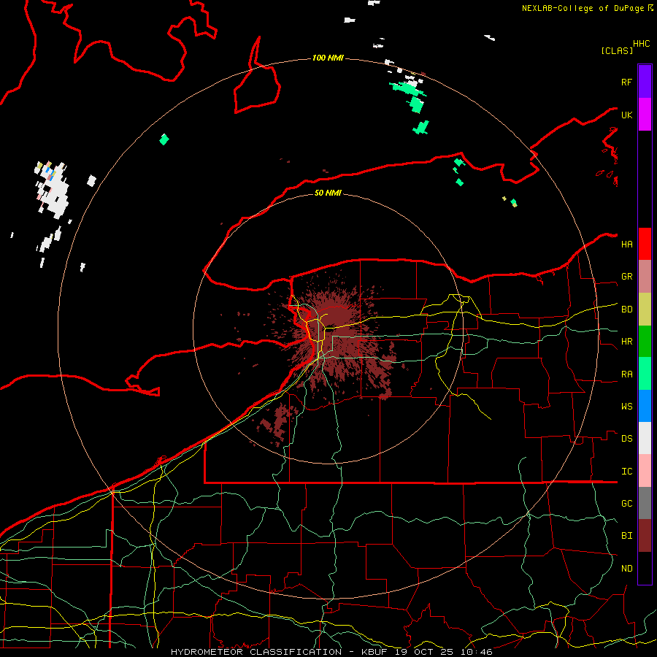Click the small green rain echo inside 100 NMI ring
Image resolution: width=657 pixels, height=657 pixels.
pyautogui.click(x=164, y=139)
